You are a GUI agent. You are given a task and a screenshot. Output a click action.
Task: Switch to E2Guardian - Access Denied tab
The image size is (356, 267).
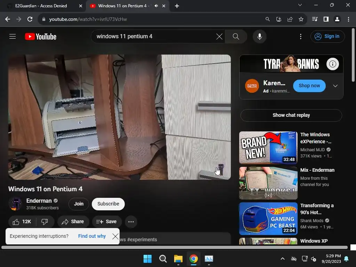point(41,6)
